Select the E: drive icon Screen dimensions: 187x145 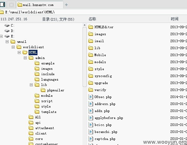click(7, 36)
